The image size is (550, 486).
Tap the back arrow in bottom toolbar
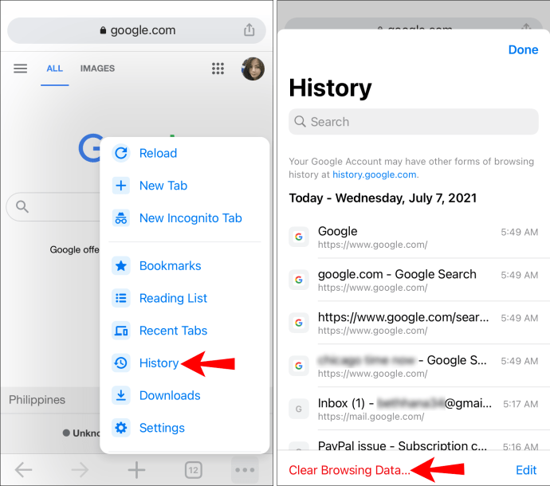click(23, 470)
